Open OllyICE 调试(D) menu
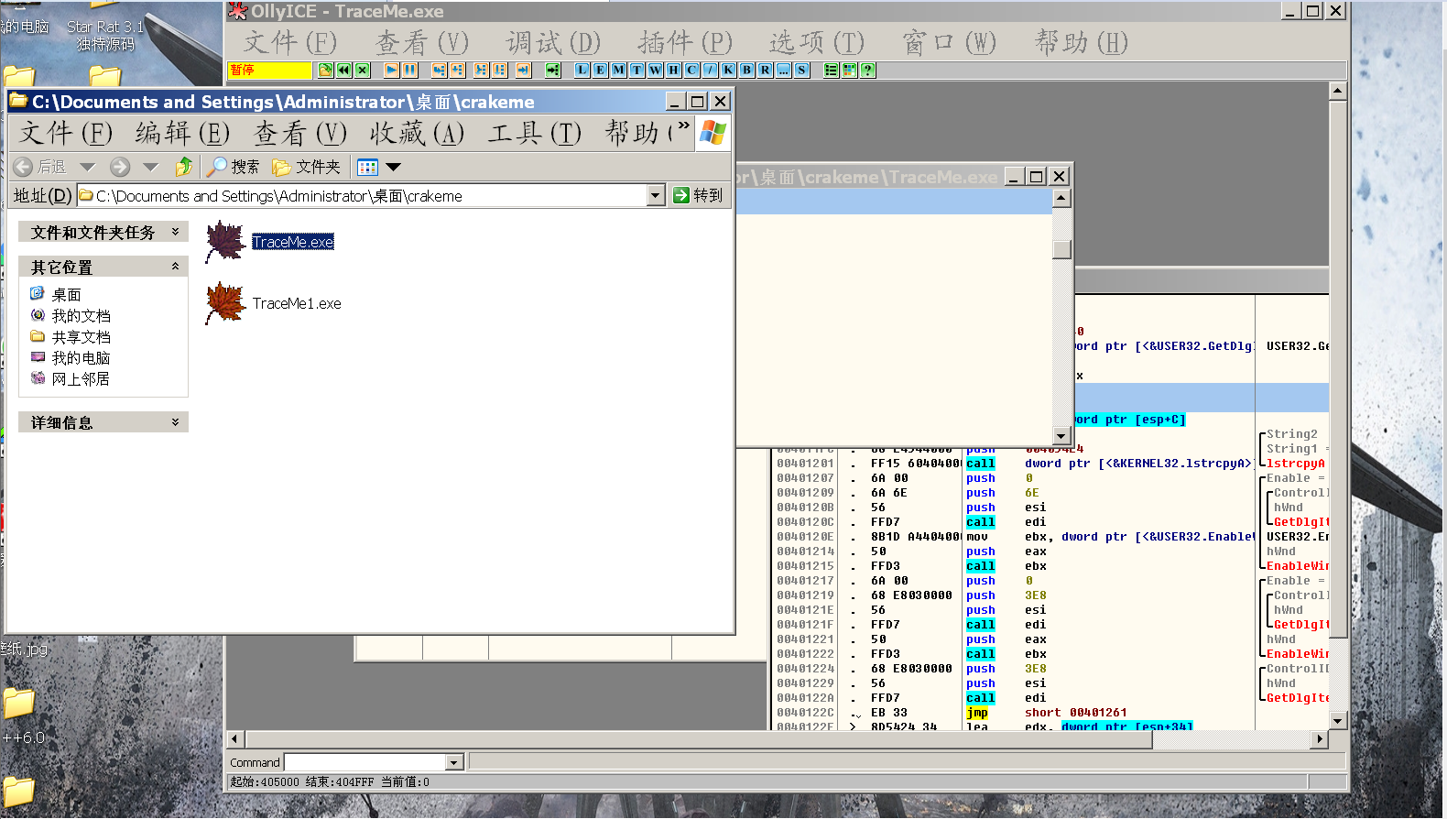 [553, 42]
